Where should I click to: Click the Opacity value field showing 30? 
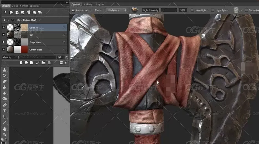60,57
